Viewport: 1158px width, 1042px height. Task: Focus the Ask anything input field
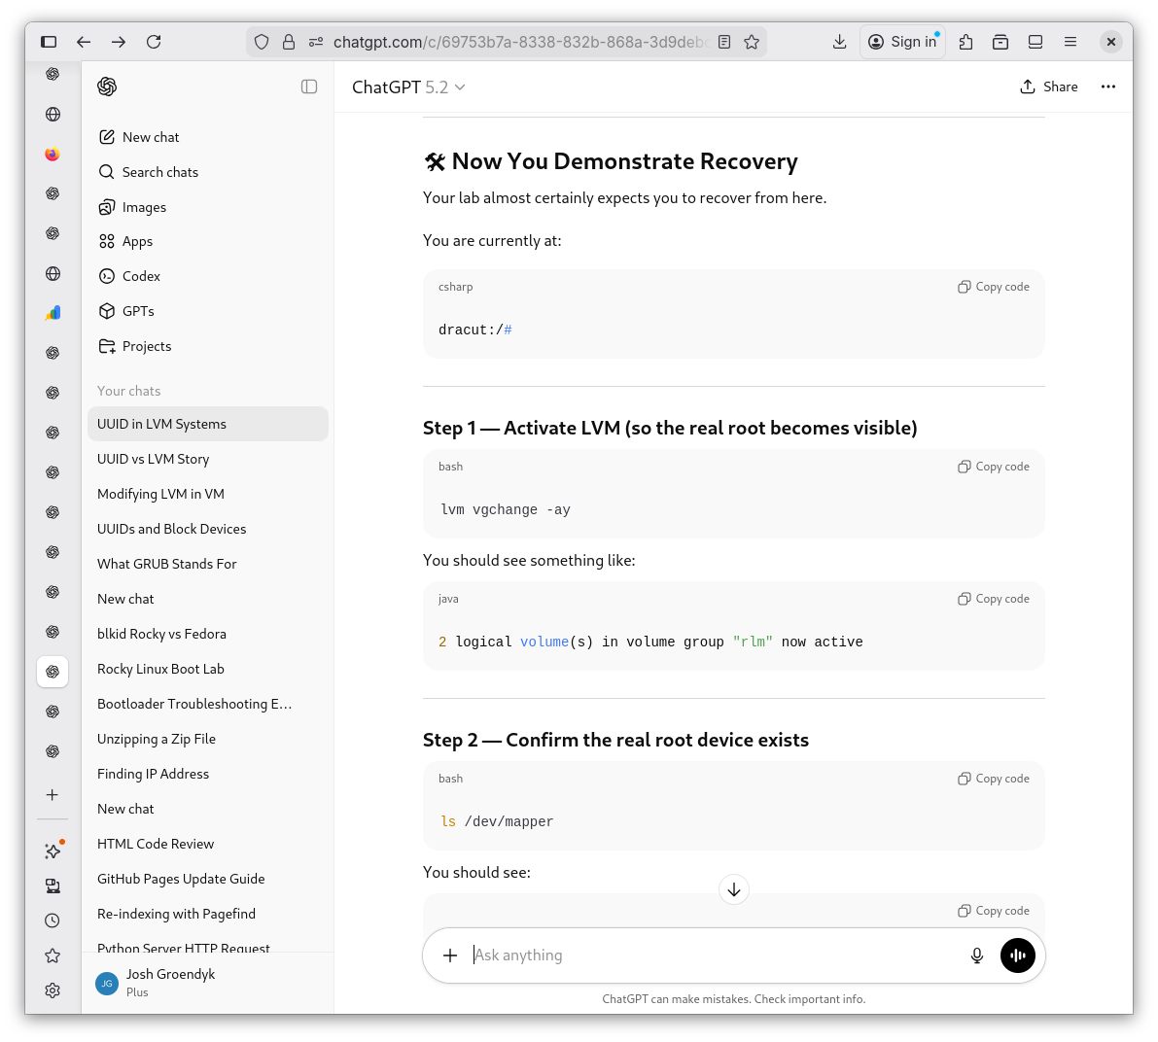tap(710, 955)
